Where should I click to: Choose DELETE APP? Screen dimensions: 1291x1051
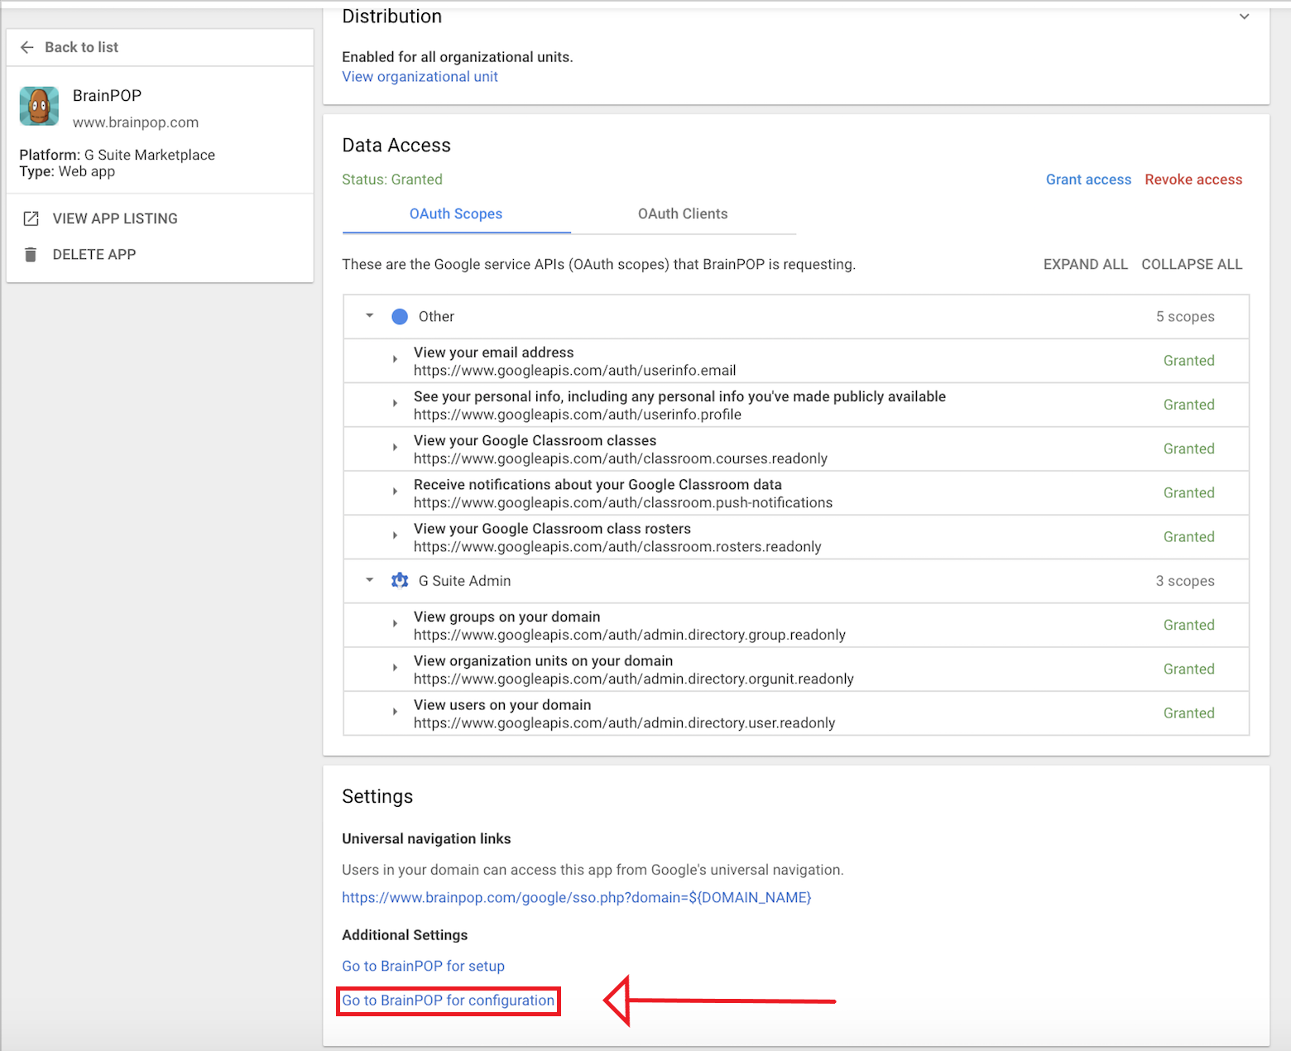point(94,254)
